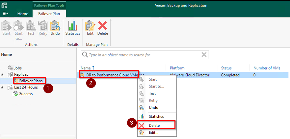The height and width of the screenshot is (139, 290).
Task: Choose Statistics in the context menu
Action: (x=157, y=116)
